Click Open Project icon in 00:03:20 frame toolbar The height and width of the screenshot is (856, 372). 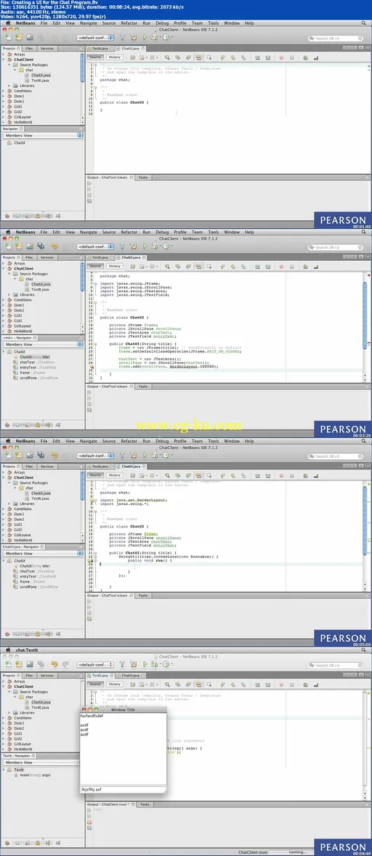(30, 247)
